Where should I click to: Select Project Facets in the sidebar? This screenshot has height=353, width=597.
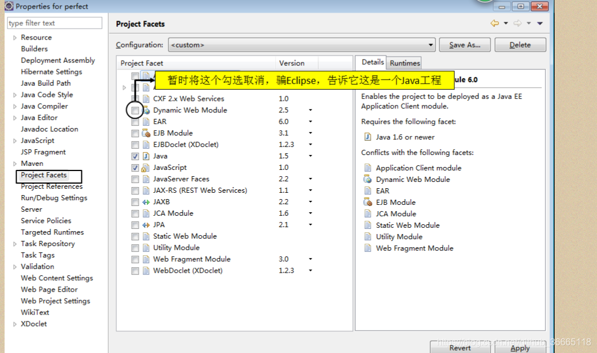(44, 175)
